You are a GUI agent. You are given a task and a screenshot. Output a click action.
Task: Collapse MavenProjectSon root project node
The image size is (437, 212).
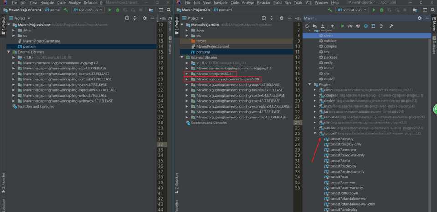[x=182, y=25]
